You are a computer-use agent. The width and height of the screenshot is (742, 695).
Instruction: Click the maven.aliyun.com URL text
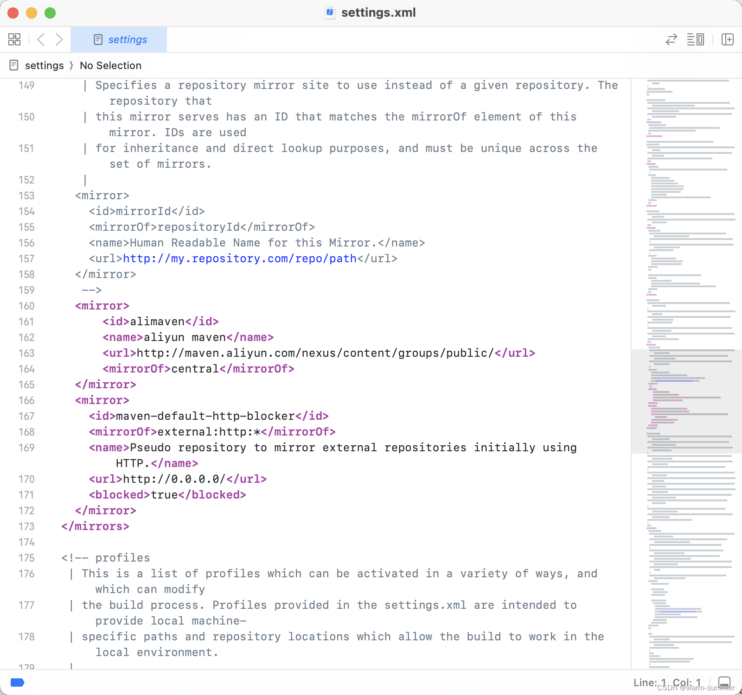pos(315,353)
